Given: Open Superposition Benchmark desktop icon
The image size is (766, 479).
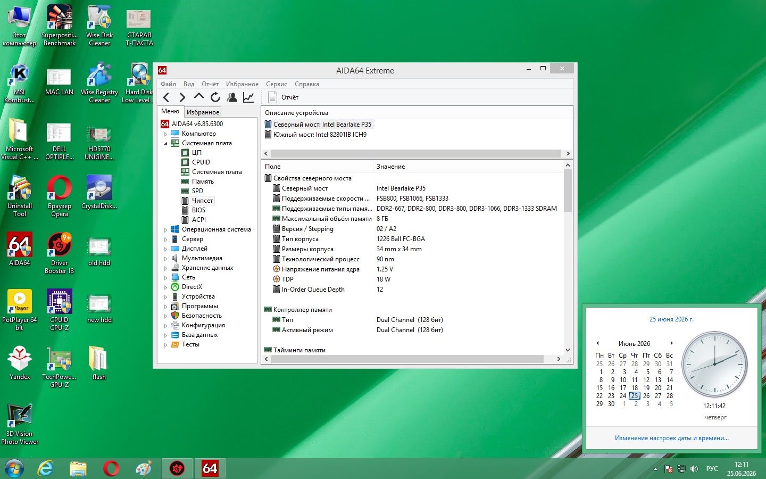Looking at the screenshot, I should [x=59, y=26].
